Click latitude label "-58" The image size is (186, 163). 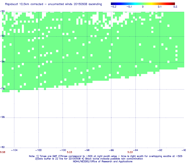(x=2, y=117)
